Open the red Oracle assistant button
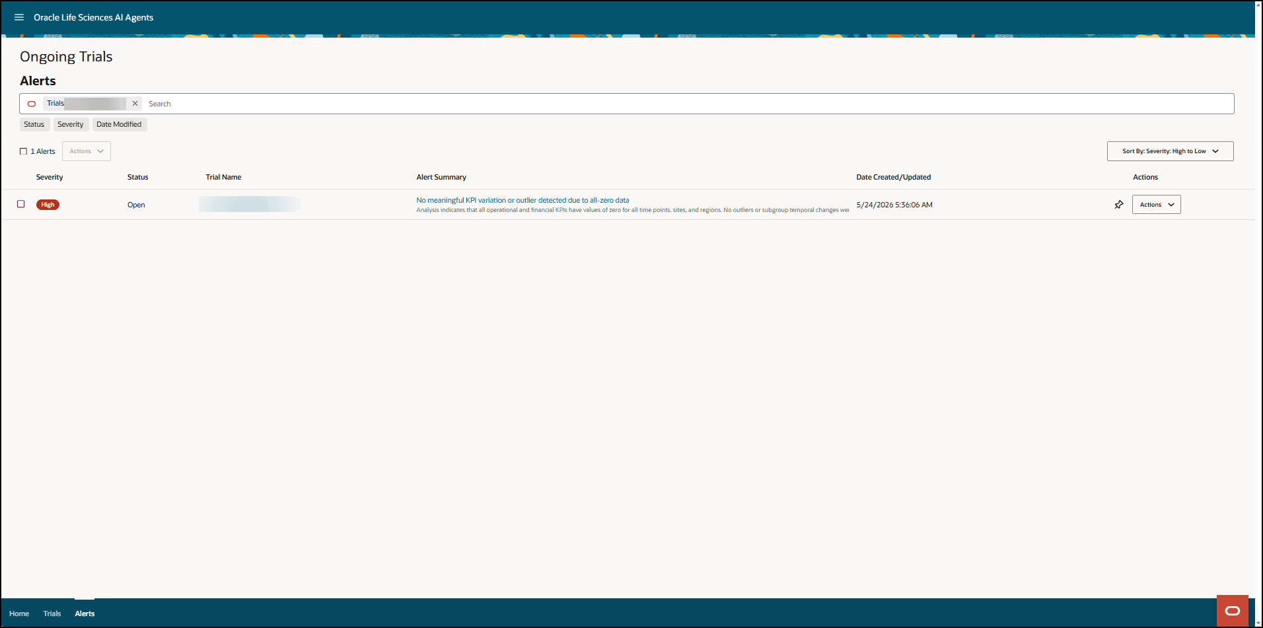 click(x=1232, y=611)
